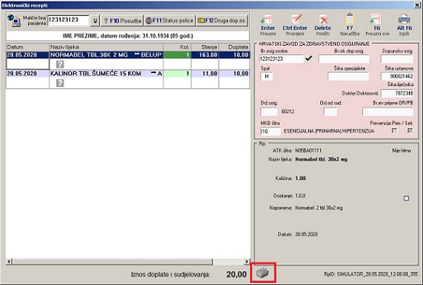Viewport: 423px width, 285px height.
Task: Click the Spol field showing M
Action: tap(267, 76)
